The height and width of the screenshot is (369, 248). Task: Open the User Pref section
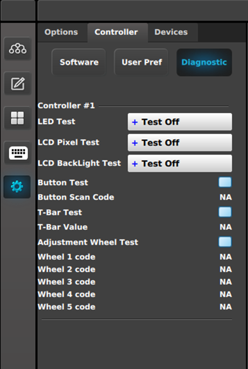click(x=141, y=62)
